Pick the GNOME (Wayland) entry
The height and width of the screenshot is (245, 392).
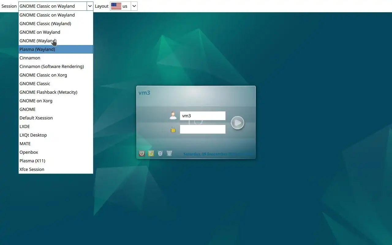(x=56, y=41)
